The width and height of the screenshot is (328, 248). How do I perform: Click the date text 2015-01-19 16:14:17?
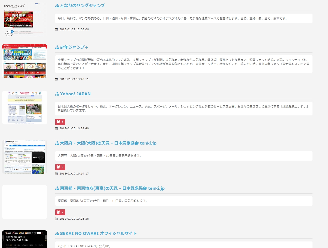[74, 173]
